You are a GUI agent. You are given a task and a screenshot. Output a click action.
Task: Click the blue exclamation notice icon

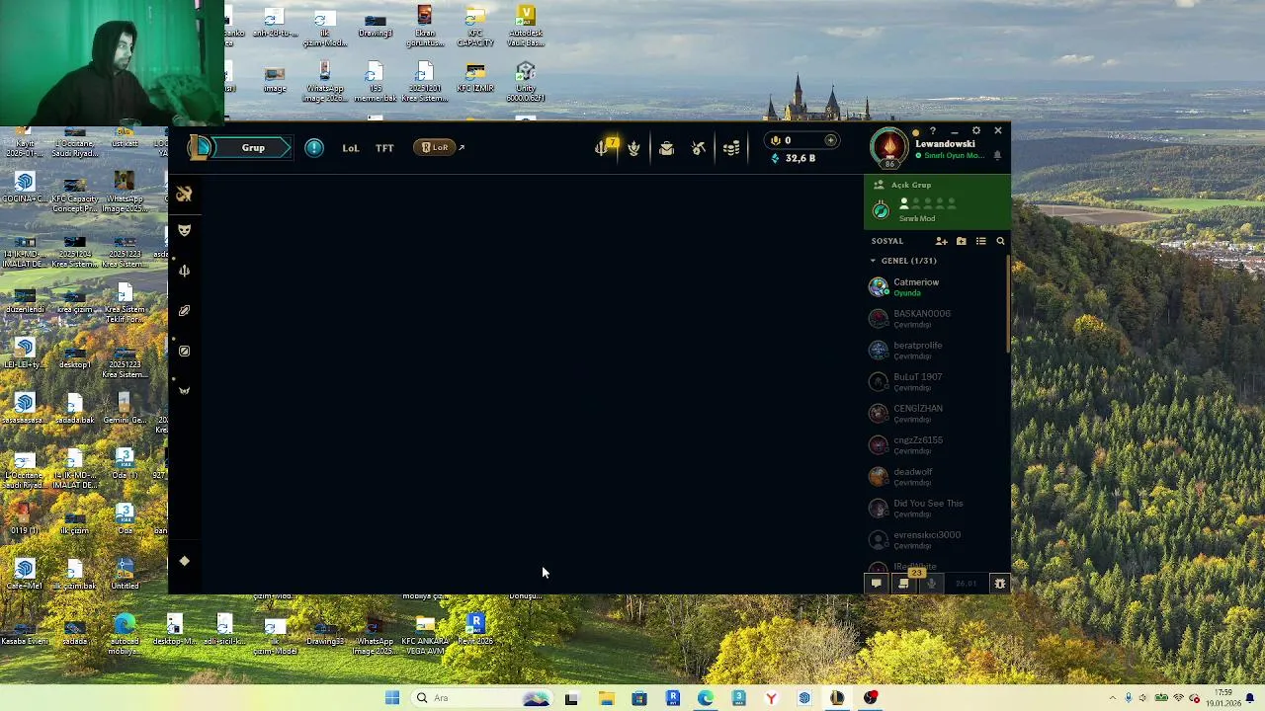pos(314,148)
